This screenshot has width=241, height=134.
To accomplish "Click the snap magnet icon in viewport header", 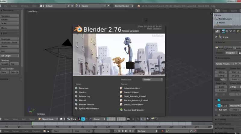I will (x=138, y=119).
